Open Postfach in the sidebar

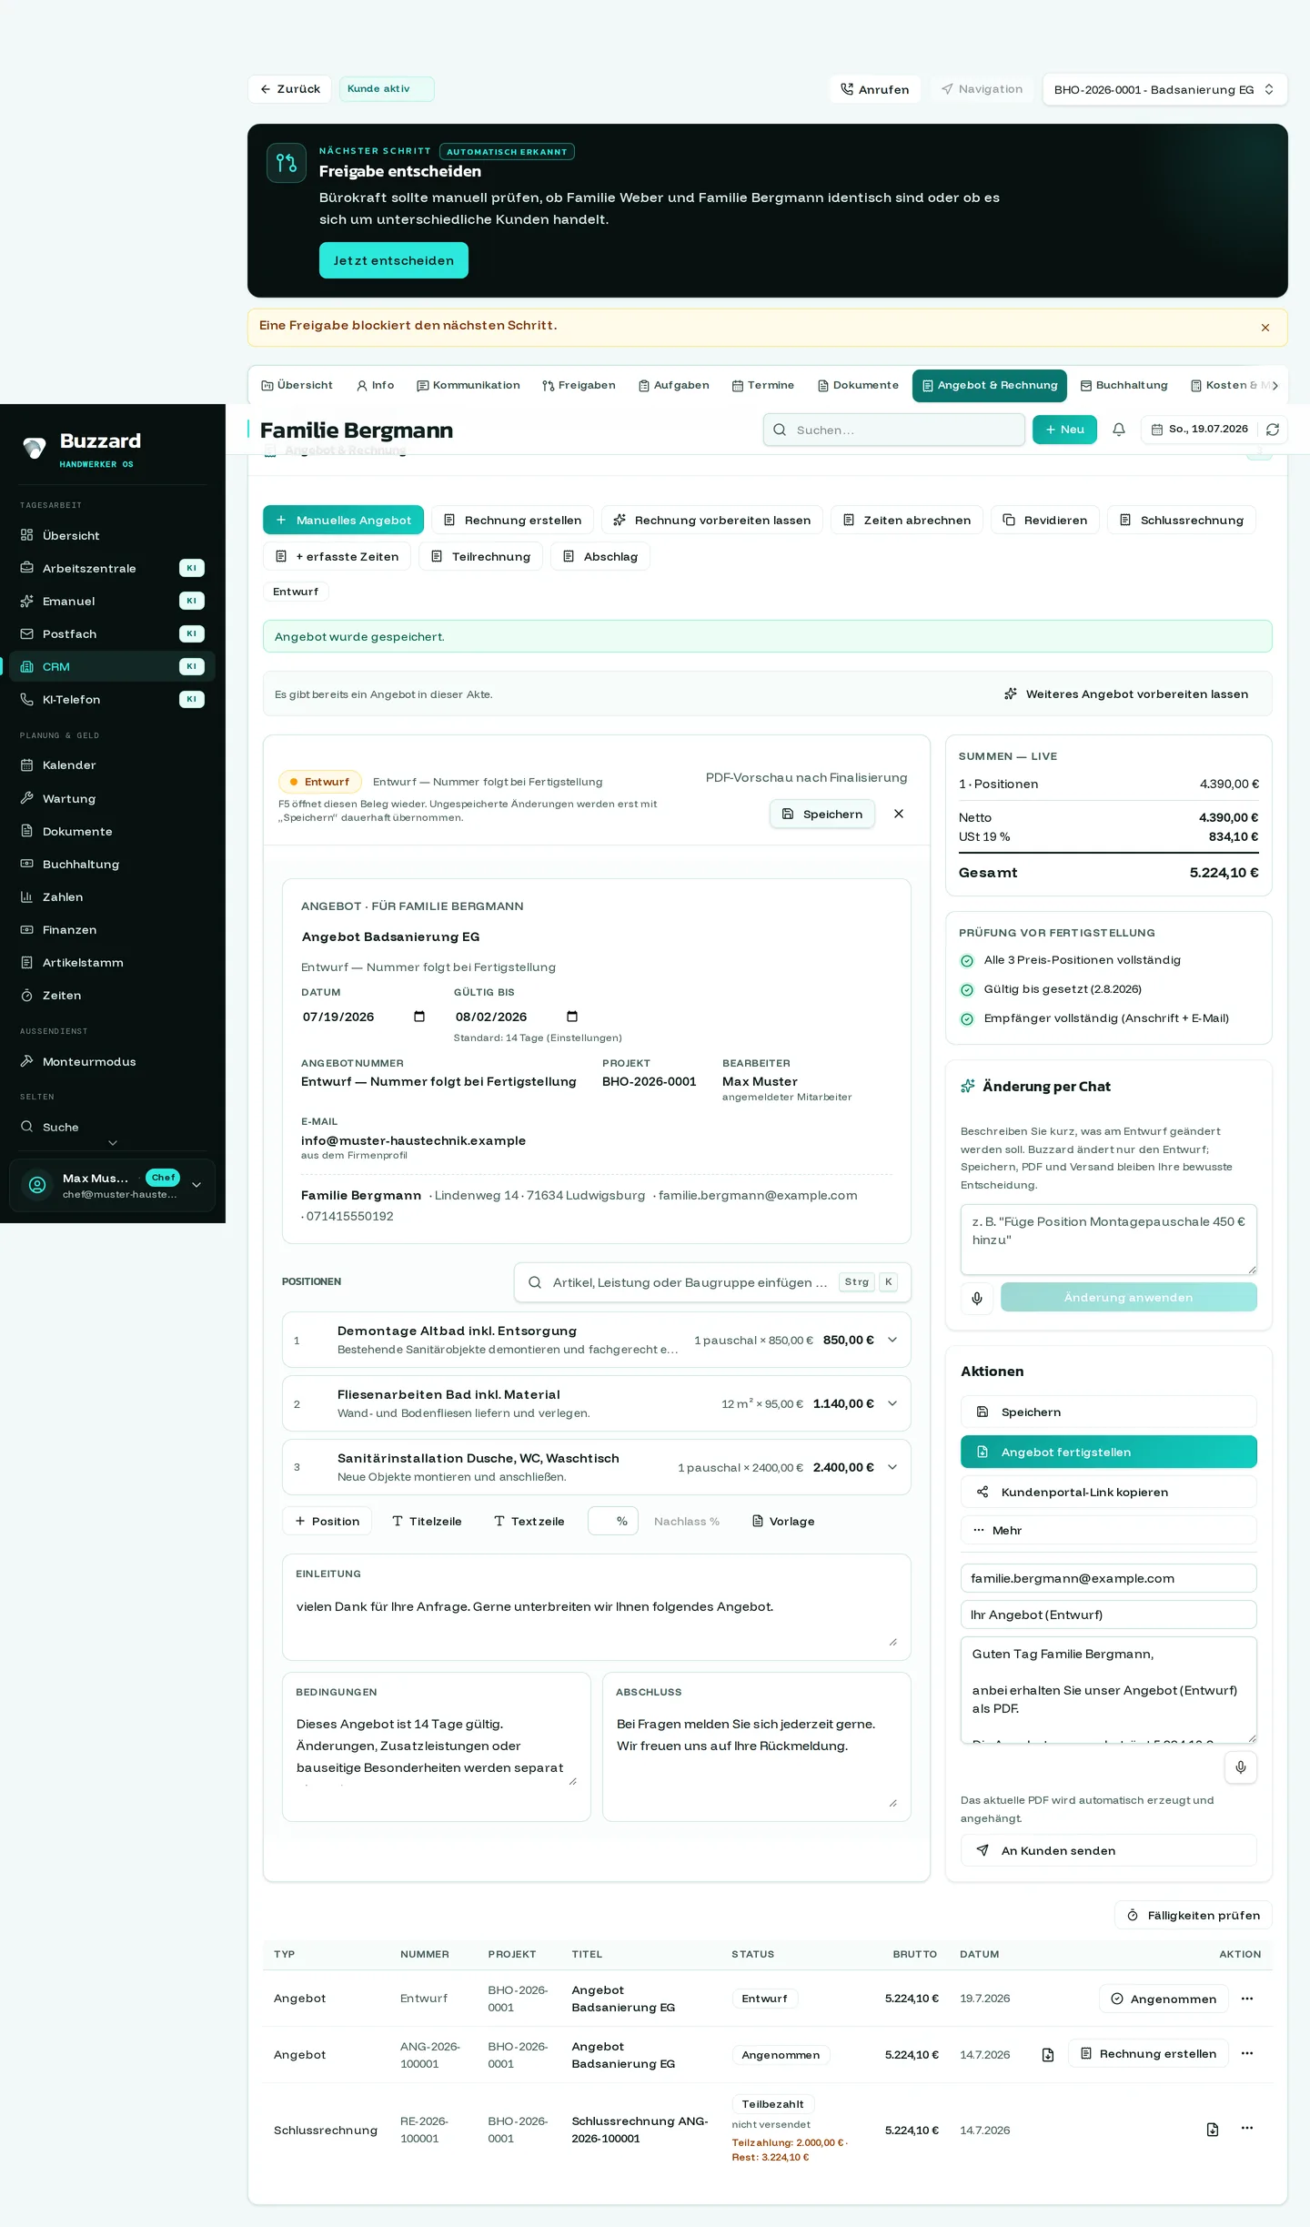click(x=112, y=633)
